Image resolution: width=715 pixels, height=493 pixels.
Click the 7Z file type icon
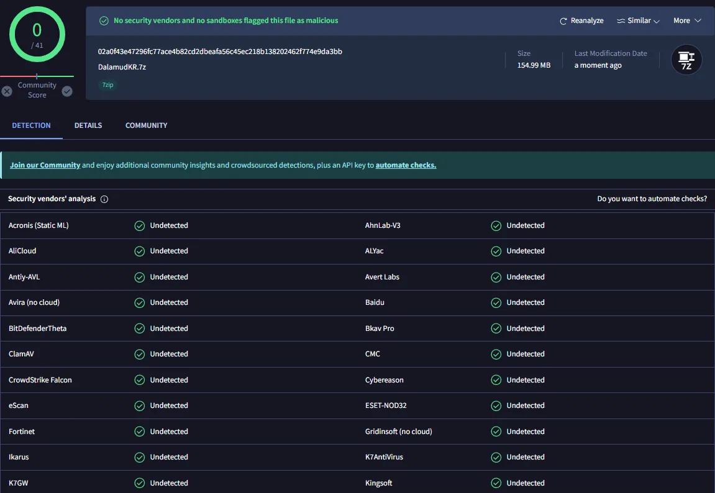click(686, 60)
